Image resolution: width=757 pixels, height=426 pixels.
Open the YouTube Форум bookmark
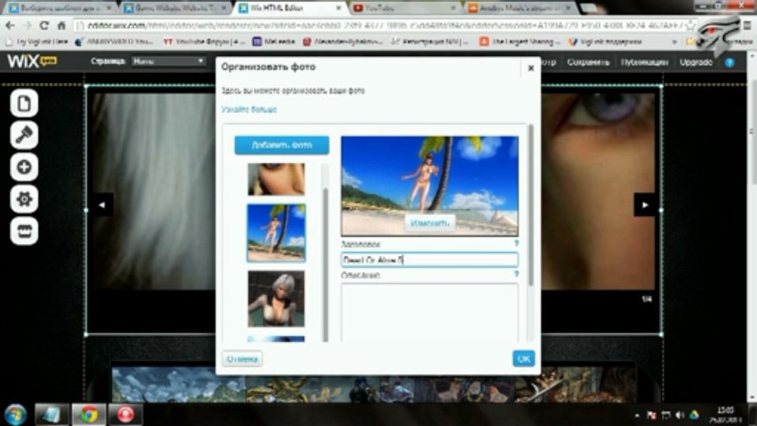coord(205,42)
